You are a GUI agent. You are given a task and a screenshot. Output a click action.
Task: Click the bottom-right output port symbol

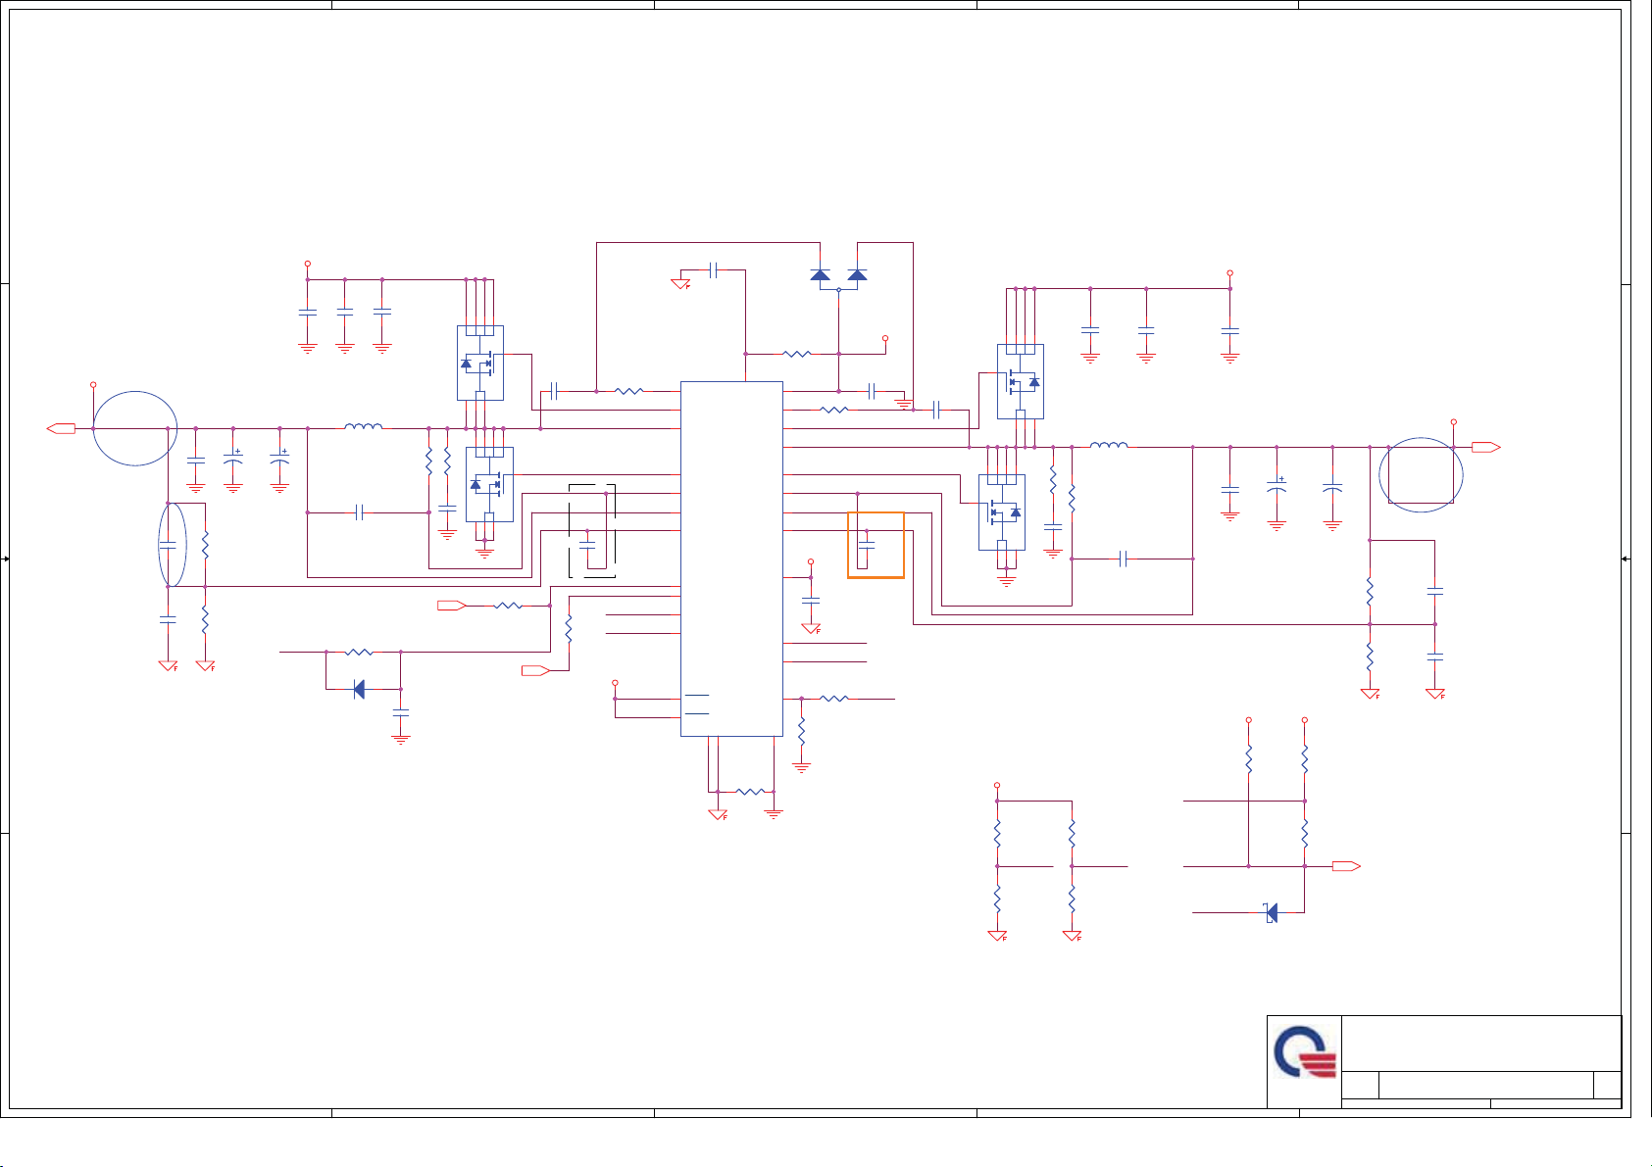[1346, 866]
